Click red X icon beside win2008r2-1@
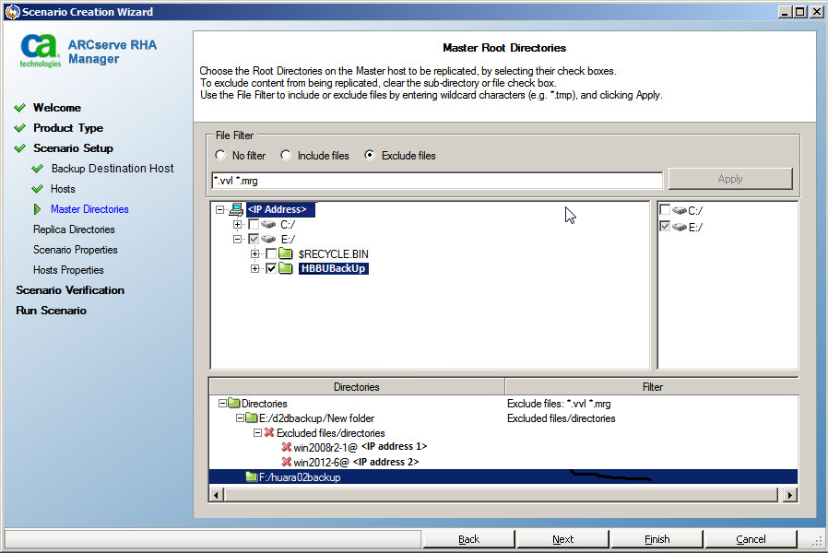 [287, 447]
